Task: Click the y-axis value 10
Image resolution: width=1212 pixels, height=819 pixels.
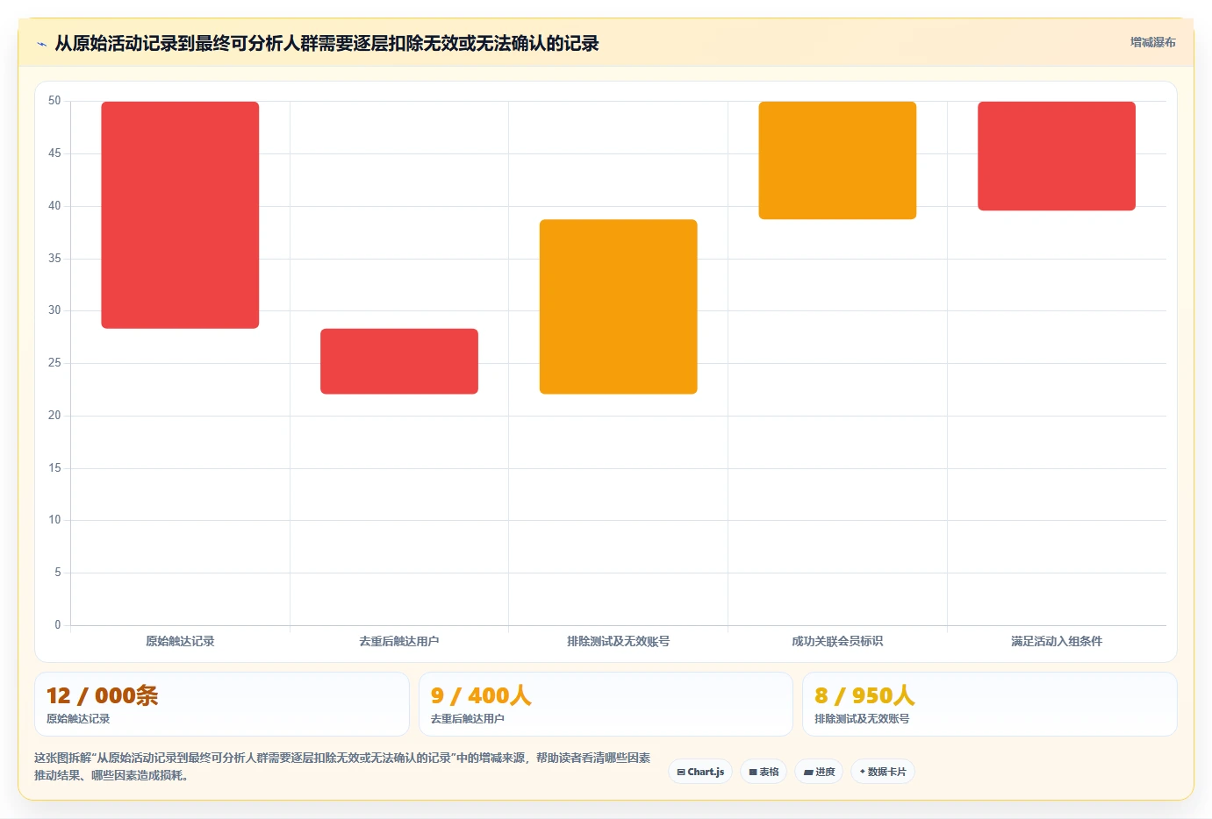Action: [x=54, y=519]
